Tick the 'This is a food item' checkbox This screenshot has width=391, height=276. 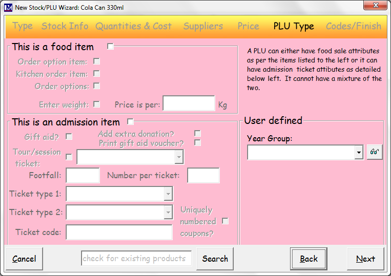[x=110, y=46]
